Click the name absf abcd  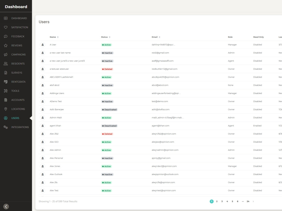[54, 85]
